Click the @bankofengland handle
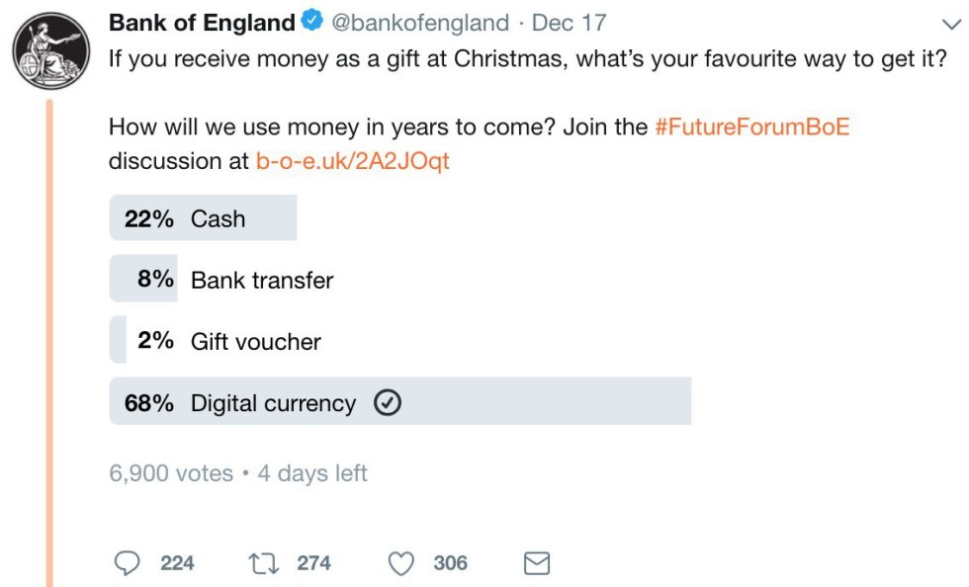Viewport: 969px width, 587px height. click(420, 22)
